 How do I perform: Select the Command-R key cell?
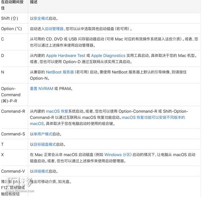(x=13, y=111)
